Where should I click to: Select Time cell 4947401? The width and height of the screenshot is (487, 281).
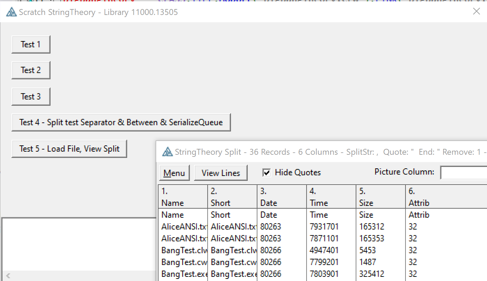click(x=332, y=250)
